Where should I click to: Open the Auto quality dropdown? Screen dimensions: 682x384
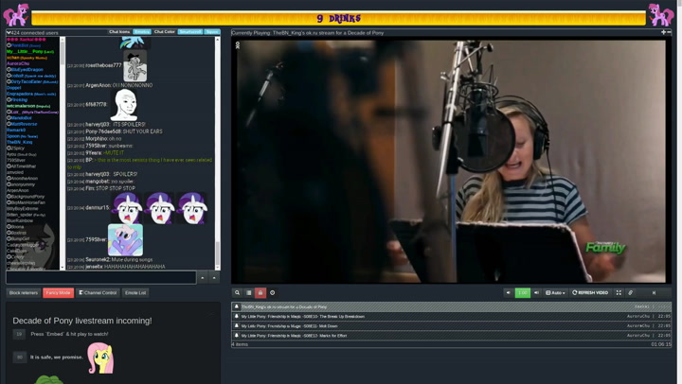[x=555, y=293]
